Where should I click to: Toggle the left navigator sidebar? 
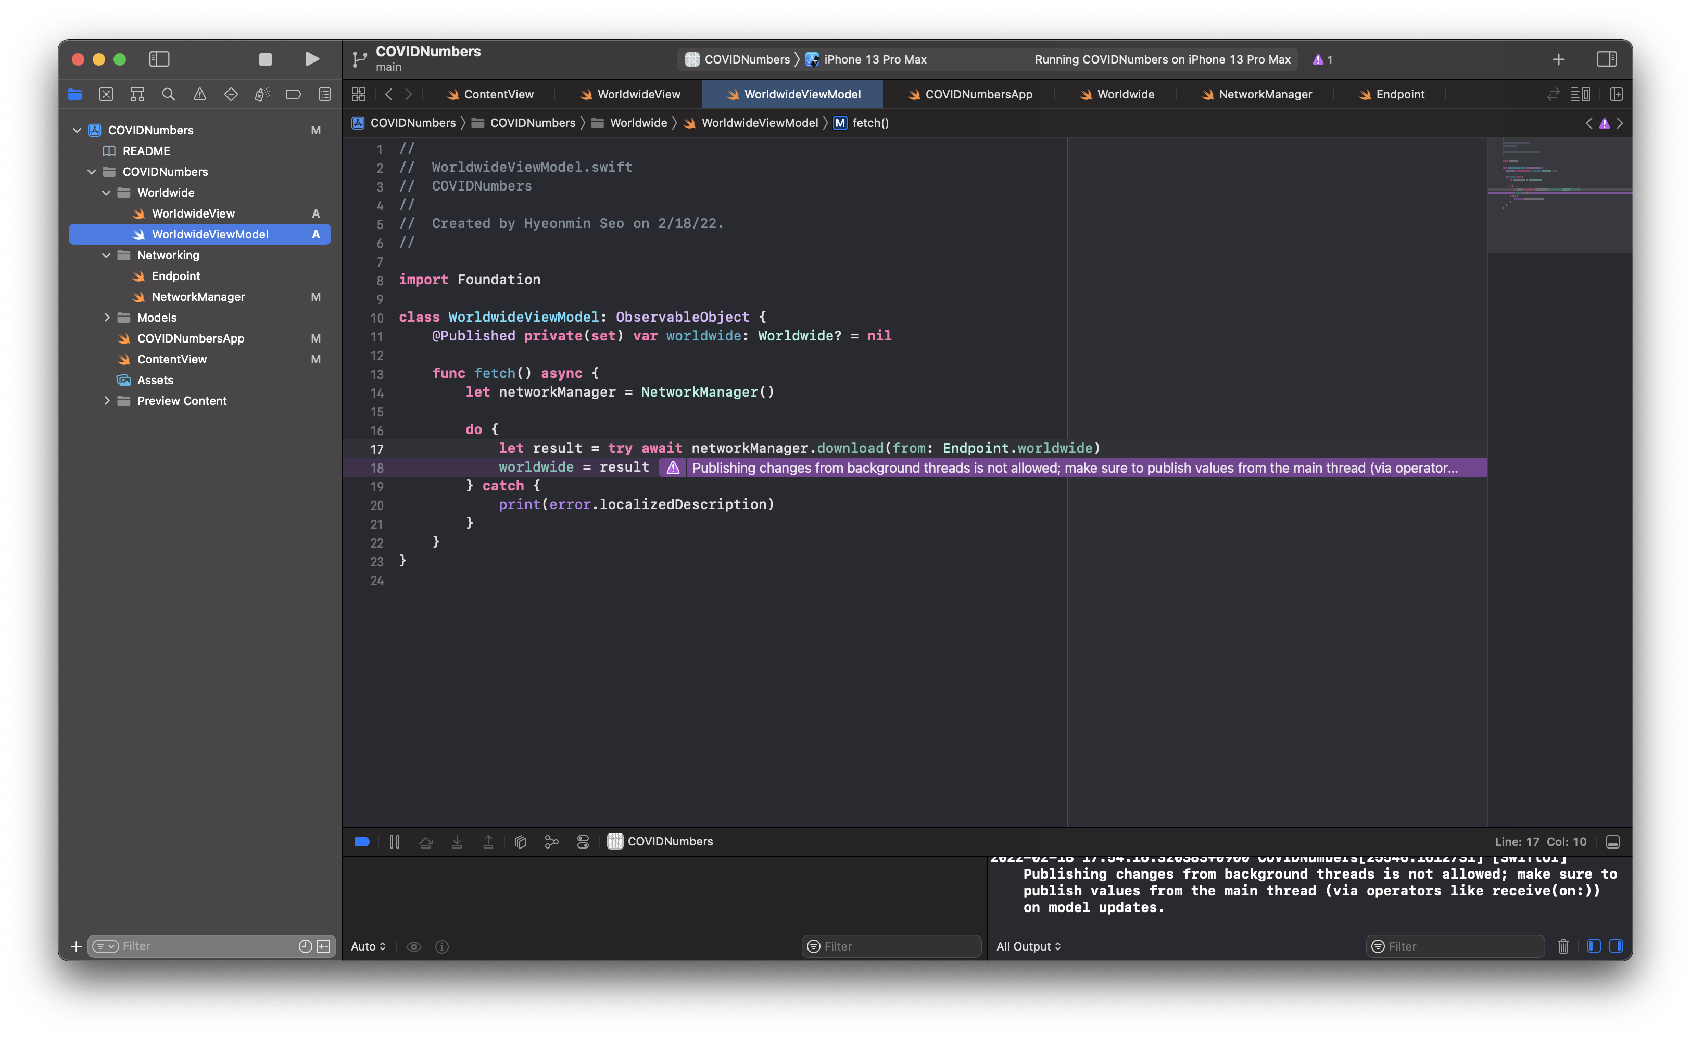click(x=159, y=60)
